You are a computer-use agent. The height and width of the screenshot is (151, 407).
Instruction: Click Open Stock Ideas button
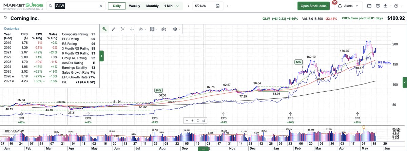[313, 6]
